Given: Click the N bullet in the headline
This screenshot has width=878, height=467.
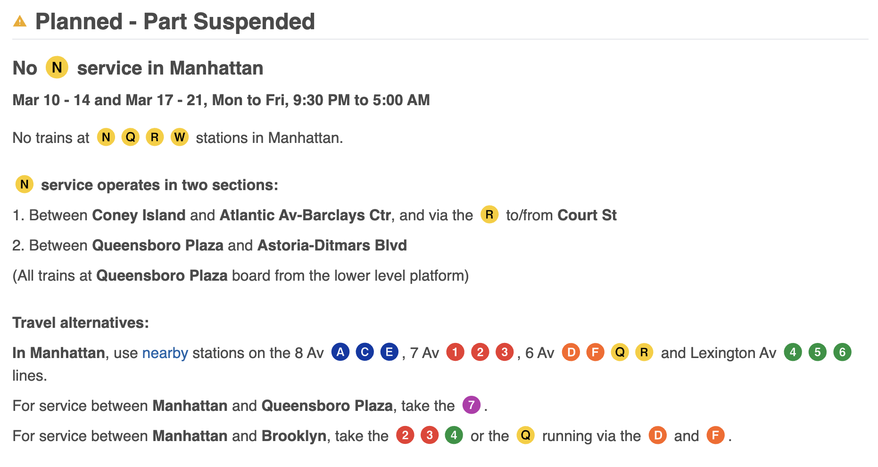Looking at the screenshot, I should (x=57, y=67).
